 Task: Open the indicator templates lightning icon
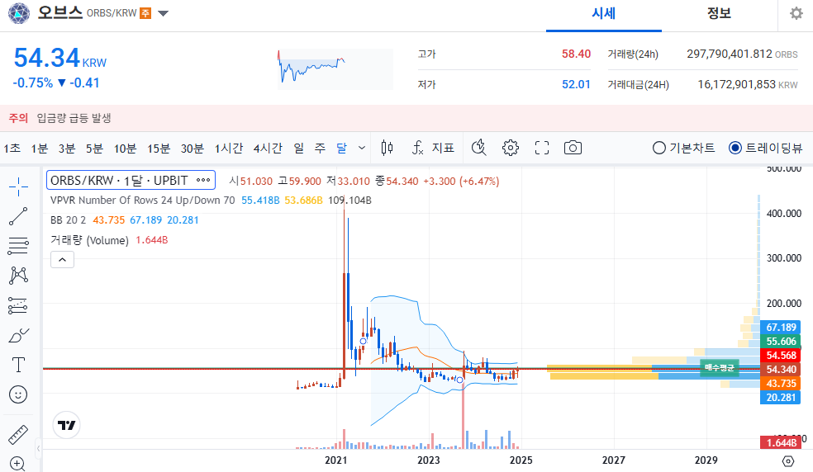tap(478, 149)
